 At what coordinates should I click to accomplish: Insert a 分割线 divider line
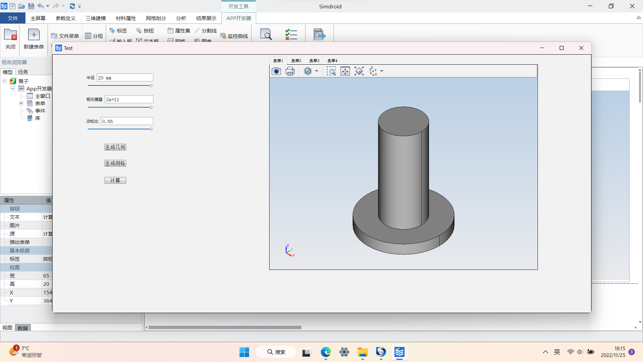tap(206, 31)
